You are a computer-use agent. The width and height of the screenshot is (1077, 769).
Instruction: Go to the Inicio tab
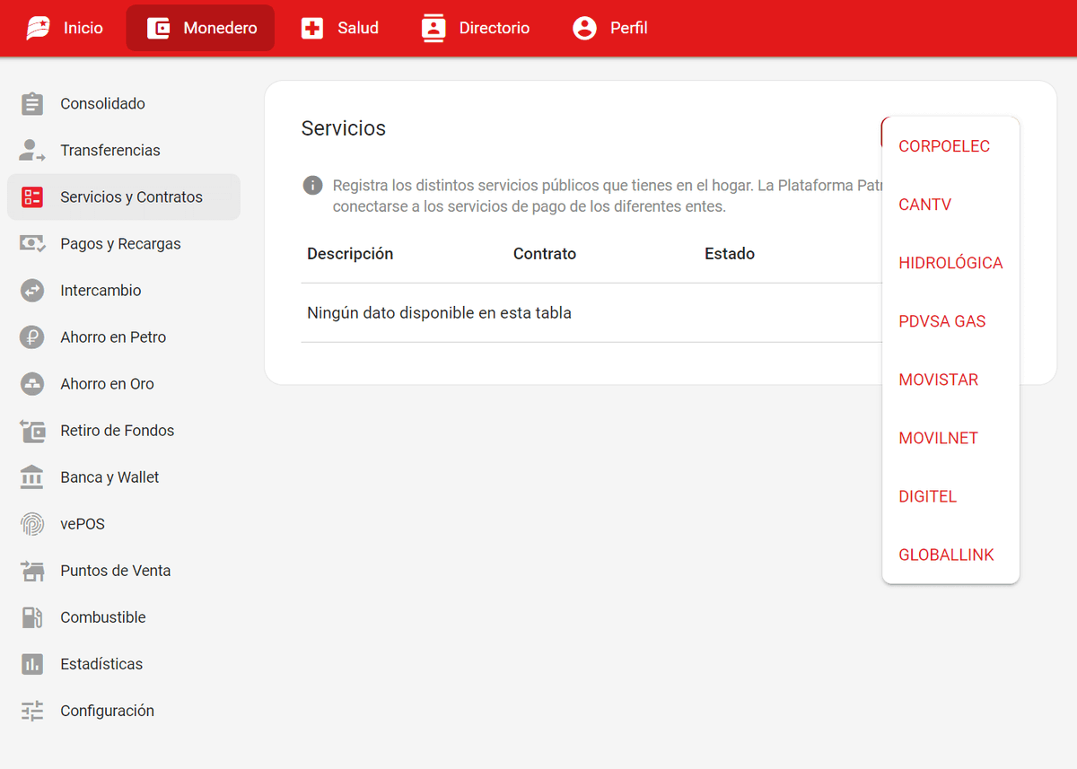(65, 28)
